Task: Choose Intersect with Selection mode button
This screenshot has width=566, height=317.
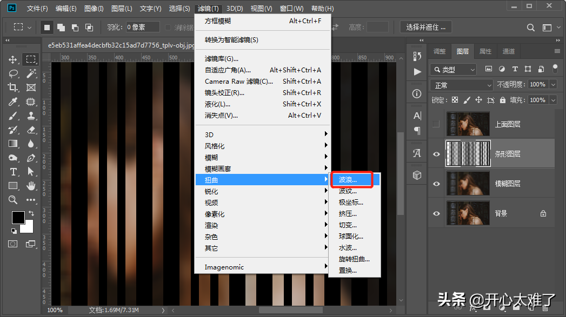Action: pos(89,28)
